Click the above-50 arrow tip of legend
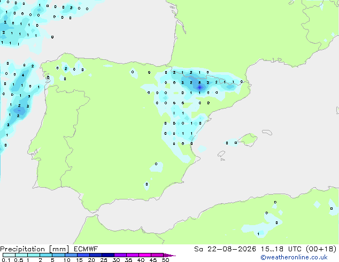 [169, 255]
